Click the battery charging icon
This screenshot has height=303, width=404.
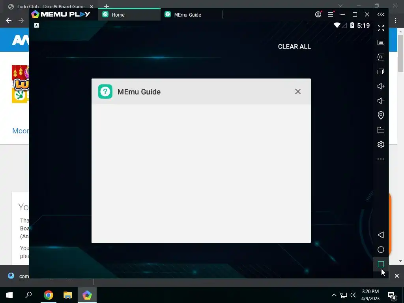coord(352,25)
